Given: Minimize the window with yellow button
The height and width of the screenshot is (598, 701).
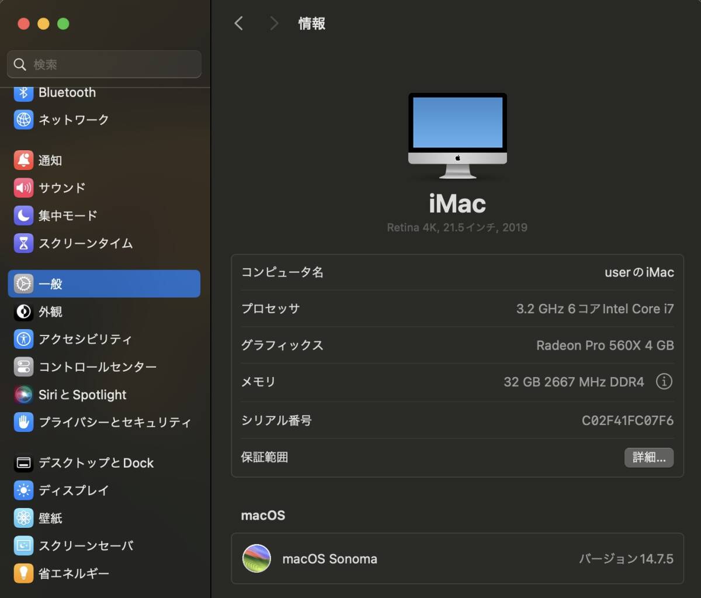Looking at the screenshot, I should 43,24.
